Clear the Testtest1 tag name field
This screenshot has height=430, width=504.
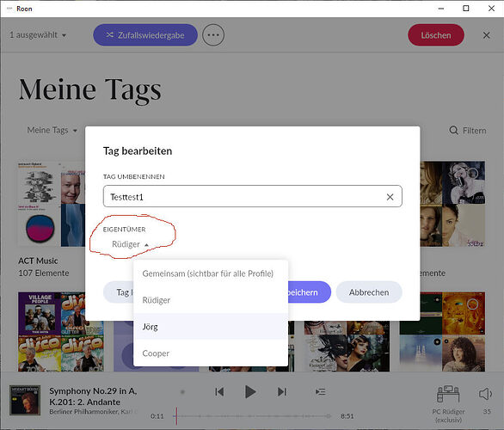[390, 197]
